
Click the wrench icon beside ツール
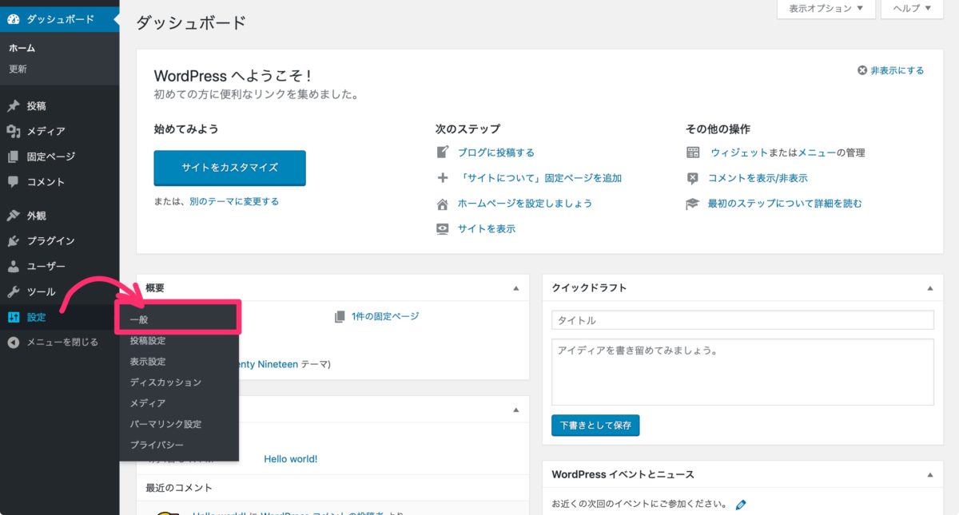pos(14,291)
